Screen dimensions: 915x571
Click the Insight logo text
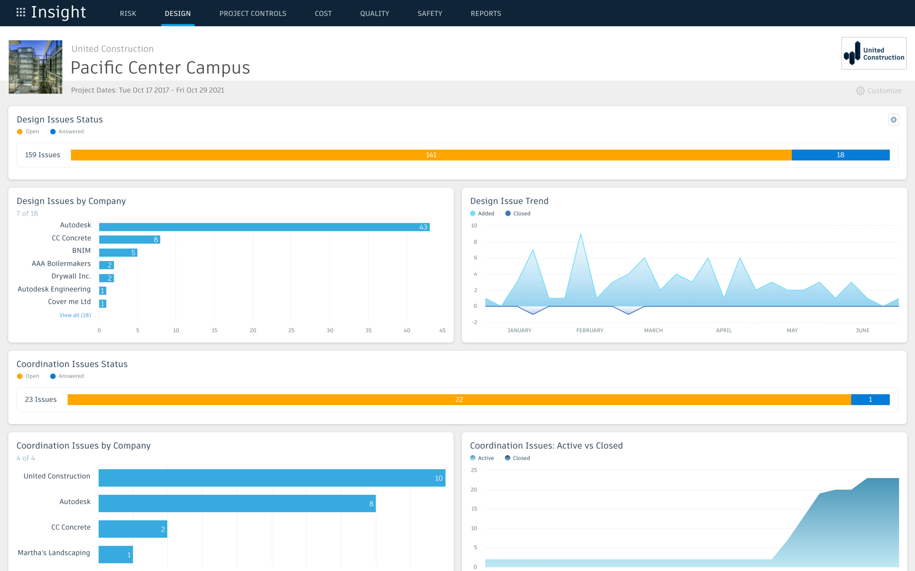58,13
